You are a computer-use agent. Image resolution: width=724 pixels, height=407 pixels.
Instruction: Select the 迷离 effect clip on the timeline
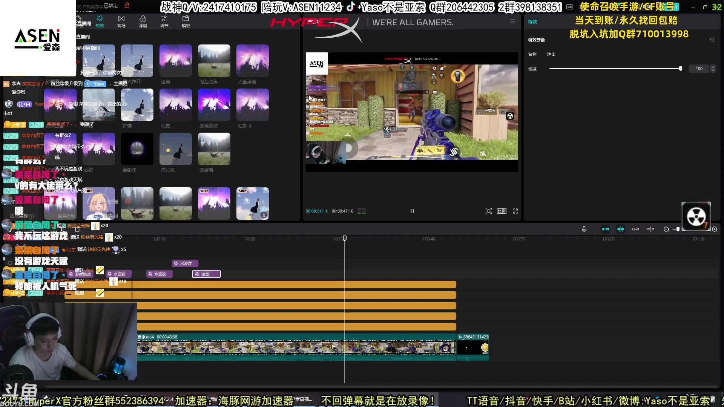(206, 274)
